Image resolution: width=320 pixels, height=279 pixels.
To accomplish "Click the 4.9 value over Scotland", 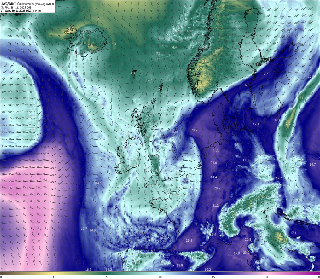I will [x=153, y=122].
